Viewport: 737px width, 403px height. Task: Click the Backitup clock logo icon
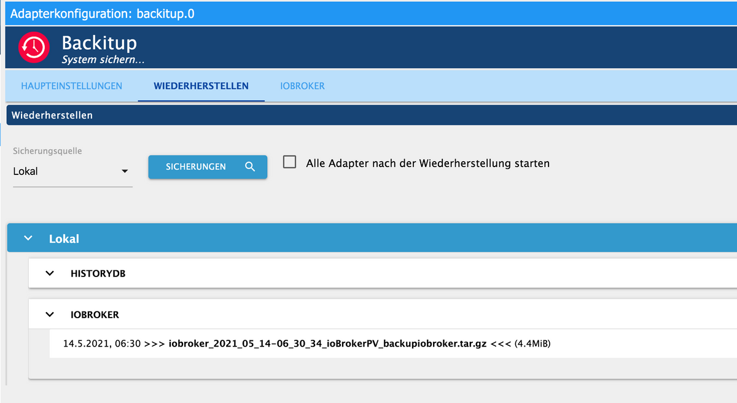point(34,47)
